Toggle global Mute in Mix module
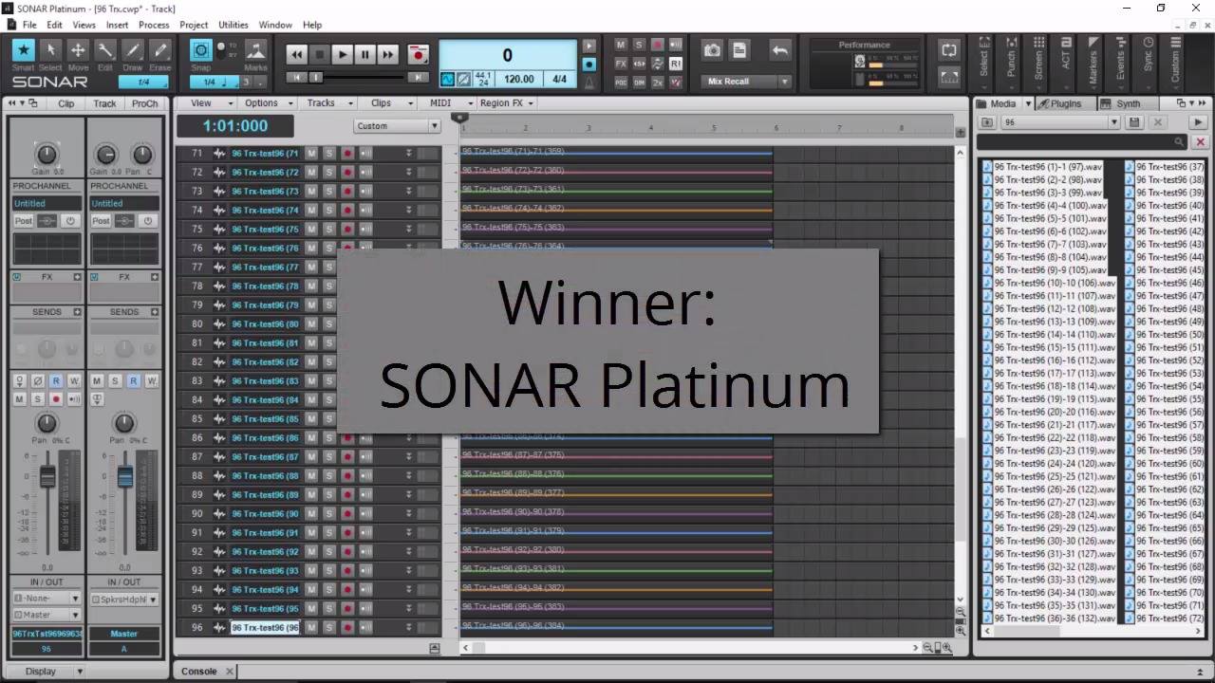Viewport: 1215px width, 683px height. [x=621, y=45]
